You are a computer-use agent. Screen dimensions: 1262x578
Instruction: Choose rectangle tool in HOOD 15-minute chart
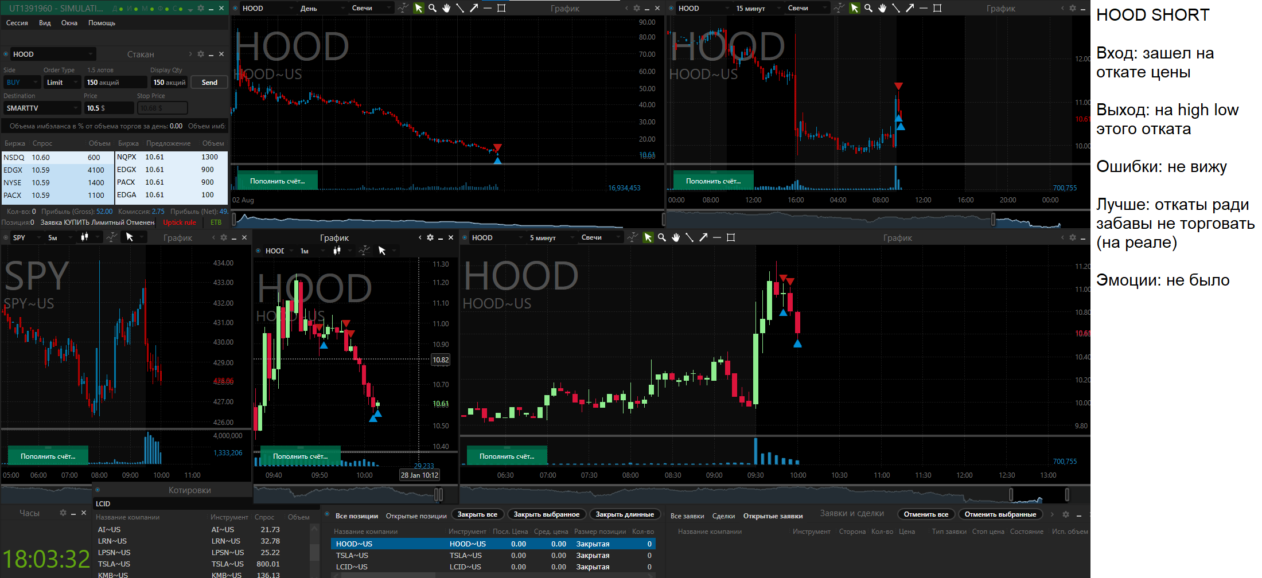[x=937, y=8]
